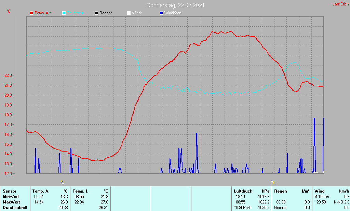350x211 pixels.
Task: Click the Temp. I. minimum time 06:55
Action: point(79,197)
